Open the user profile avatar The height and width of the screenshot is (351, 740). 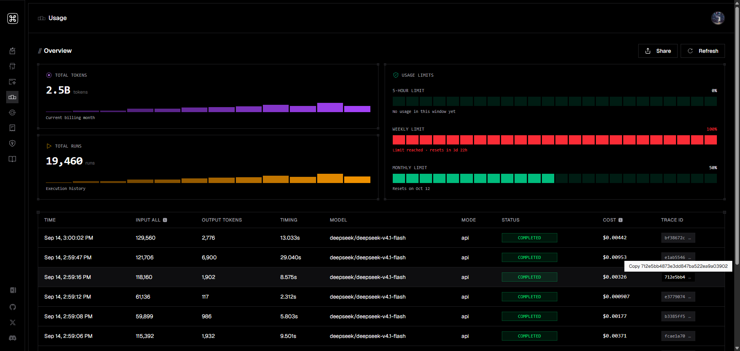point(718,18)
